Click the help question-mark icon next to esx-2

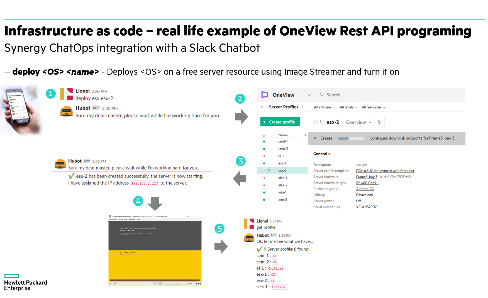pyautogui.click(x=316, y=122)
